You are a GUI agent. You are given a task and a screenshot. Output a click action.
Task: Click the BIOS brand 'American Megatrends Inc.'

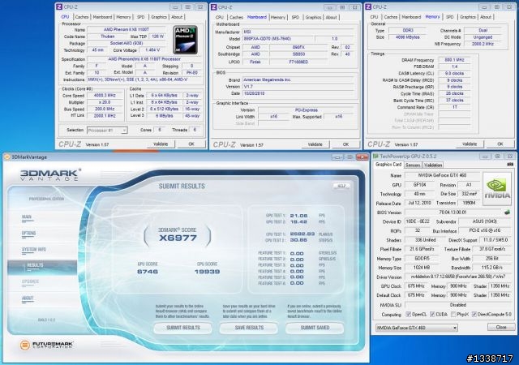(x=298, y=79)
